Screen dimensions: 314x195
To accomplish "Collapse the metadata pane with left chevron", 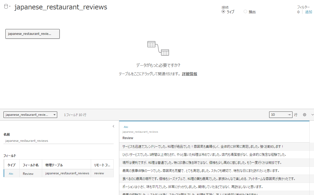I will [113, 126].
